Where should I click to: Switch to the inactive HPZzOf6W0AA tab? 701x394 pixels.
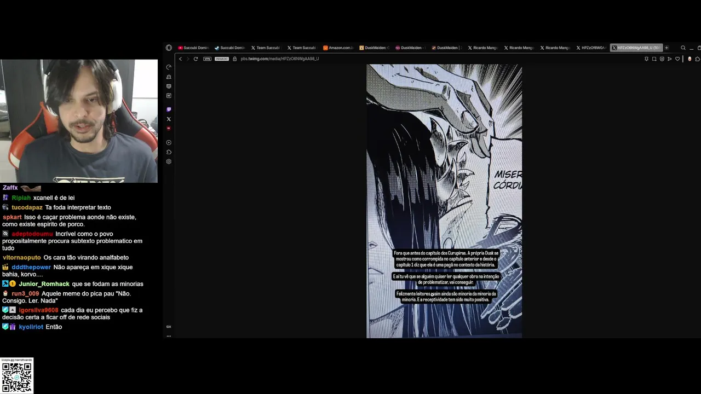[x=591, y=48]
